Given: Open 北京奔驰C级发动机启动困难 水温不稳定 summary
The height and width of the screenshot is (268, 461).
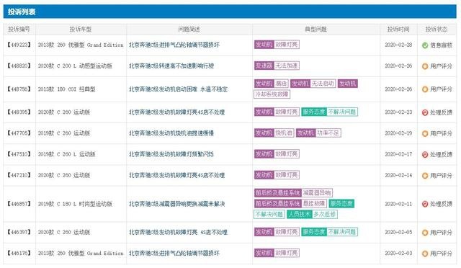Looking at the screenshot, I should click(x=178, y=89).
